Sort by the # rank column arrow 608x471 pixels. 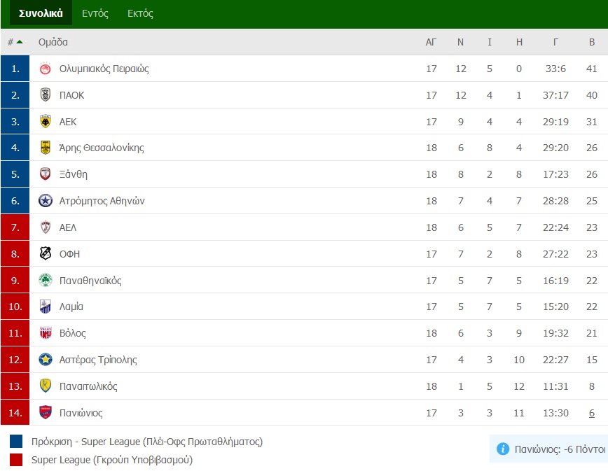[x=20, y=42]
